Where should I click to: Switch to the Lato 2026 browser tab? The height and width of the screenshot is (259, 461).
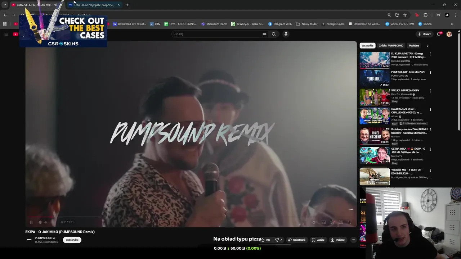coord(94,5)
